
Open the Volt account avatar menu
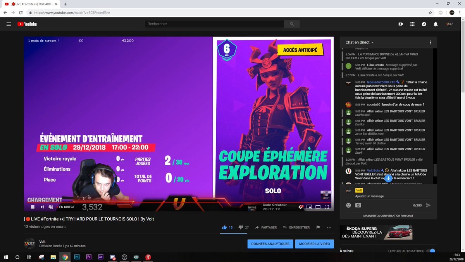pos(450,24)
